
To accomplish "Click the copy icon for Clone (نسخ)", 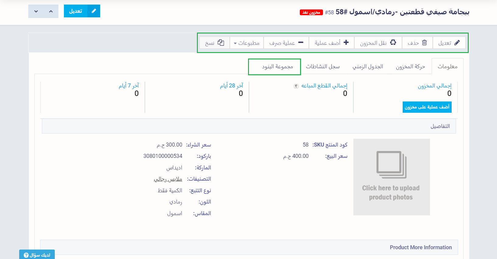I will (x=221, y=43).
